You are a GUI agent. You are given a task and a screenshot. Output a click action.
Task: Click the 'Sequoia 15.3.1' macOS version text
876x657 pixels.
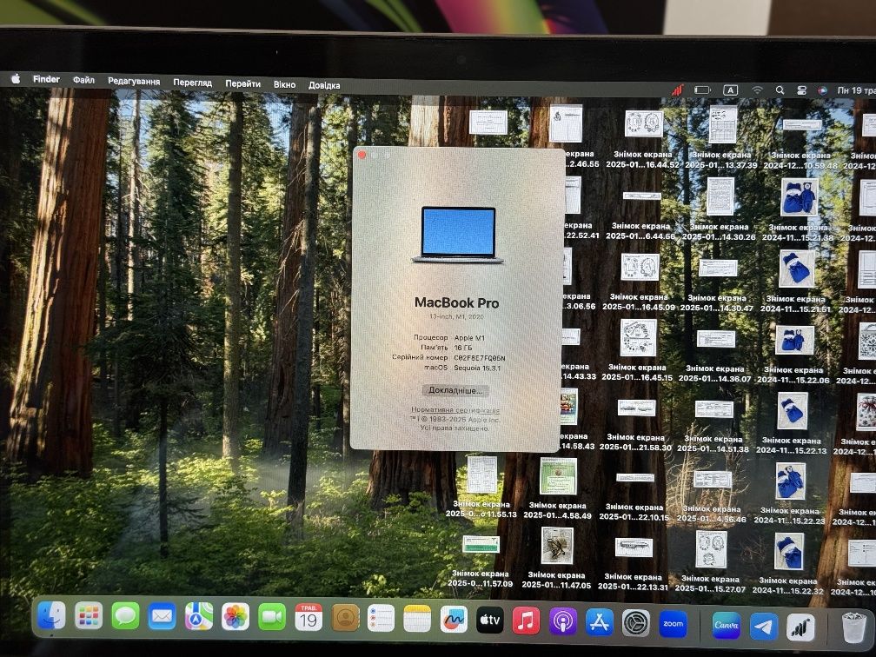tap(476, 368)
